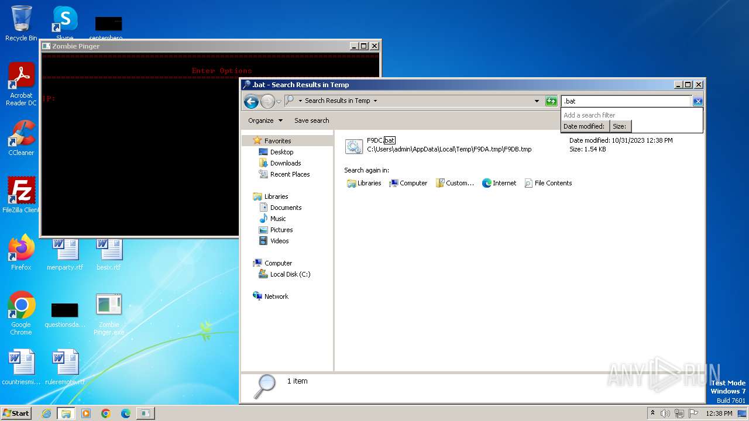749x421 pixels.
Task: Expand breadcrumb arrow after Search Results in Temp
Action: coord(375,101)
